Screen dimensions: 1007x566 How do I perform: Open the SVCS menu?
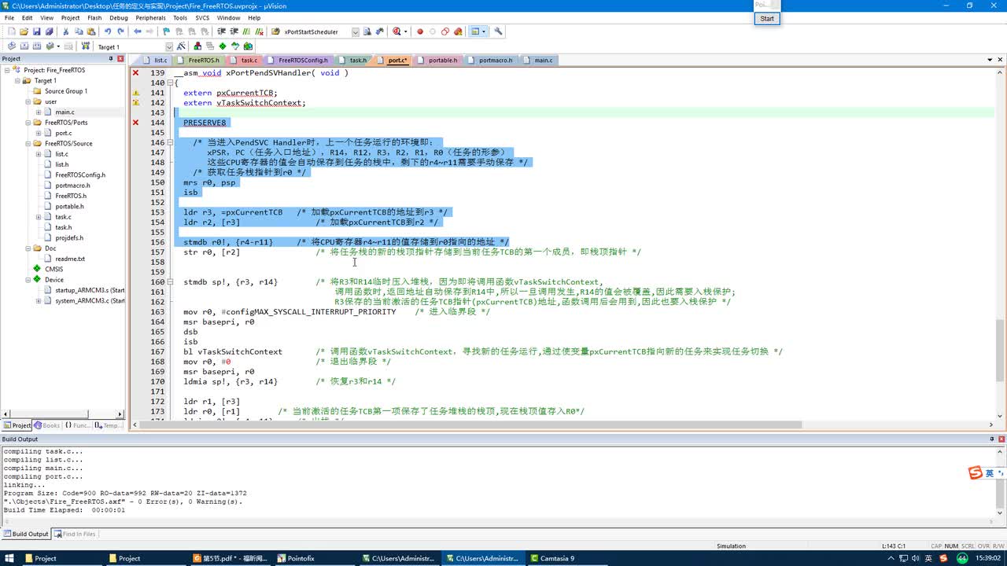point(202,17)
